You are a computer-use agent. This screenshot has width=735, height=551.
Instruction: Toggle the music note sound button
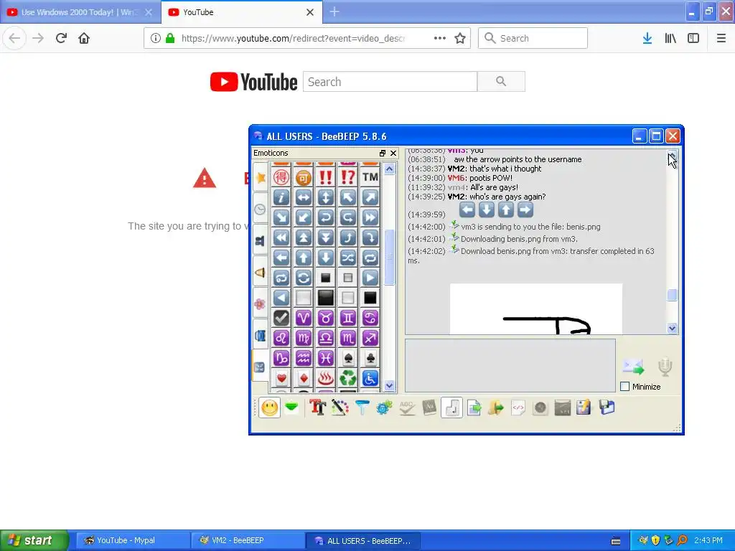click(451, 408)
